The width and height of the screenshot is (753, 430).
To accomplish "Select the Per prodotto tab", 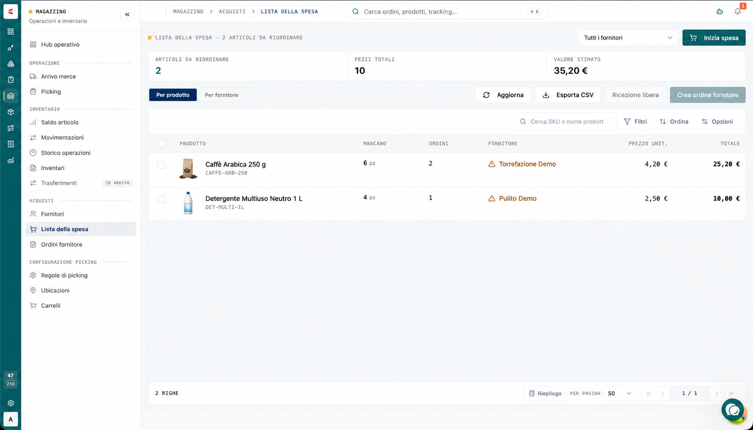I will click(173, 95).
